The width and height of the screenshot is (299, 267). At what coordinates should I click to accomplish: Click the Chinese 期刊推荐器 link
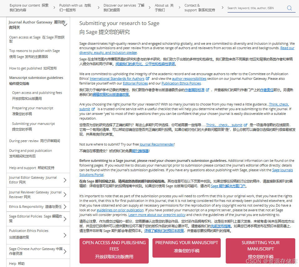coord(140,151)
